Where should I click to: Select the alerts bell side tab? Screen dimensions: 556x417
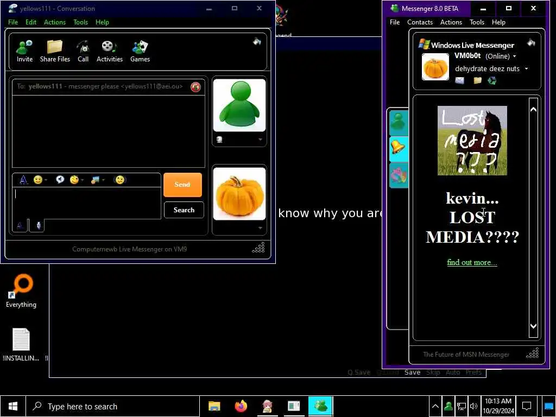click(399, 148)
